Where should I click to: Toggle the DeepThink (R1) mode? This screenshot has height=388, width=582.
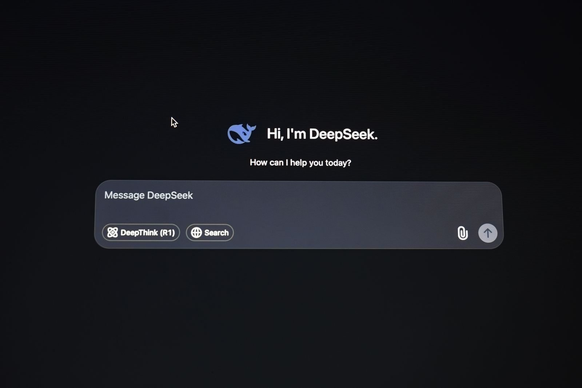point(141,232)
